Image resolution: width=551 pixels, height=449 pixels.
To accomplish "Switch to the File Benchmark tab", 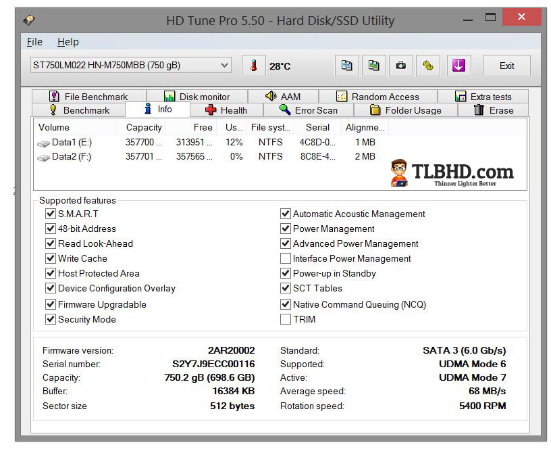I will [89, 97].
